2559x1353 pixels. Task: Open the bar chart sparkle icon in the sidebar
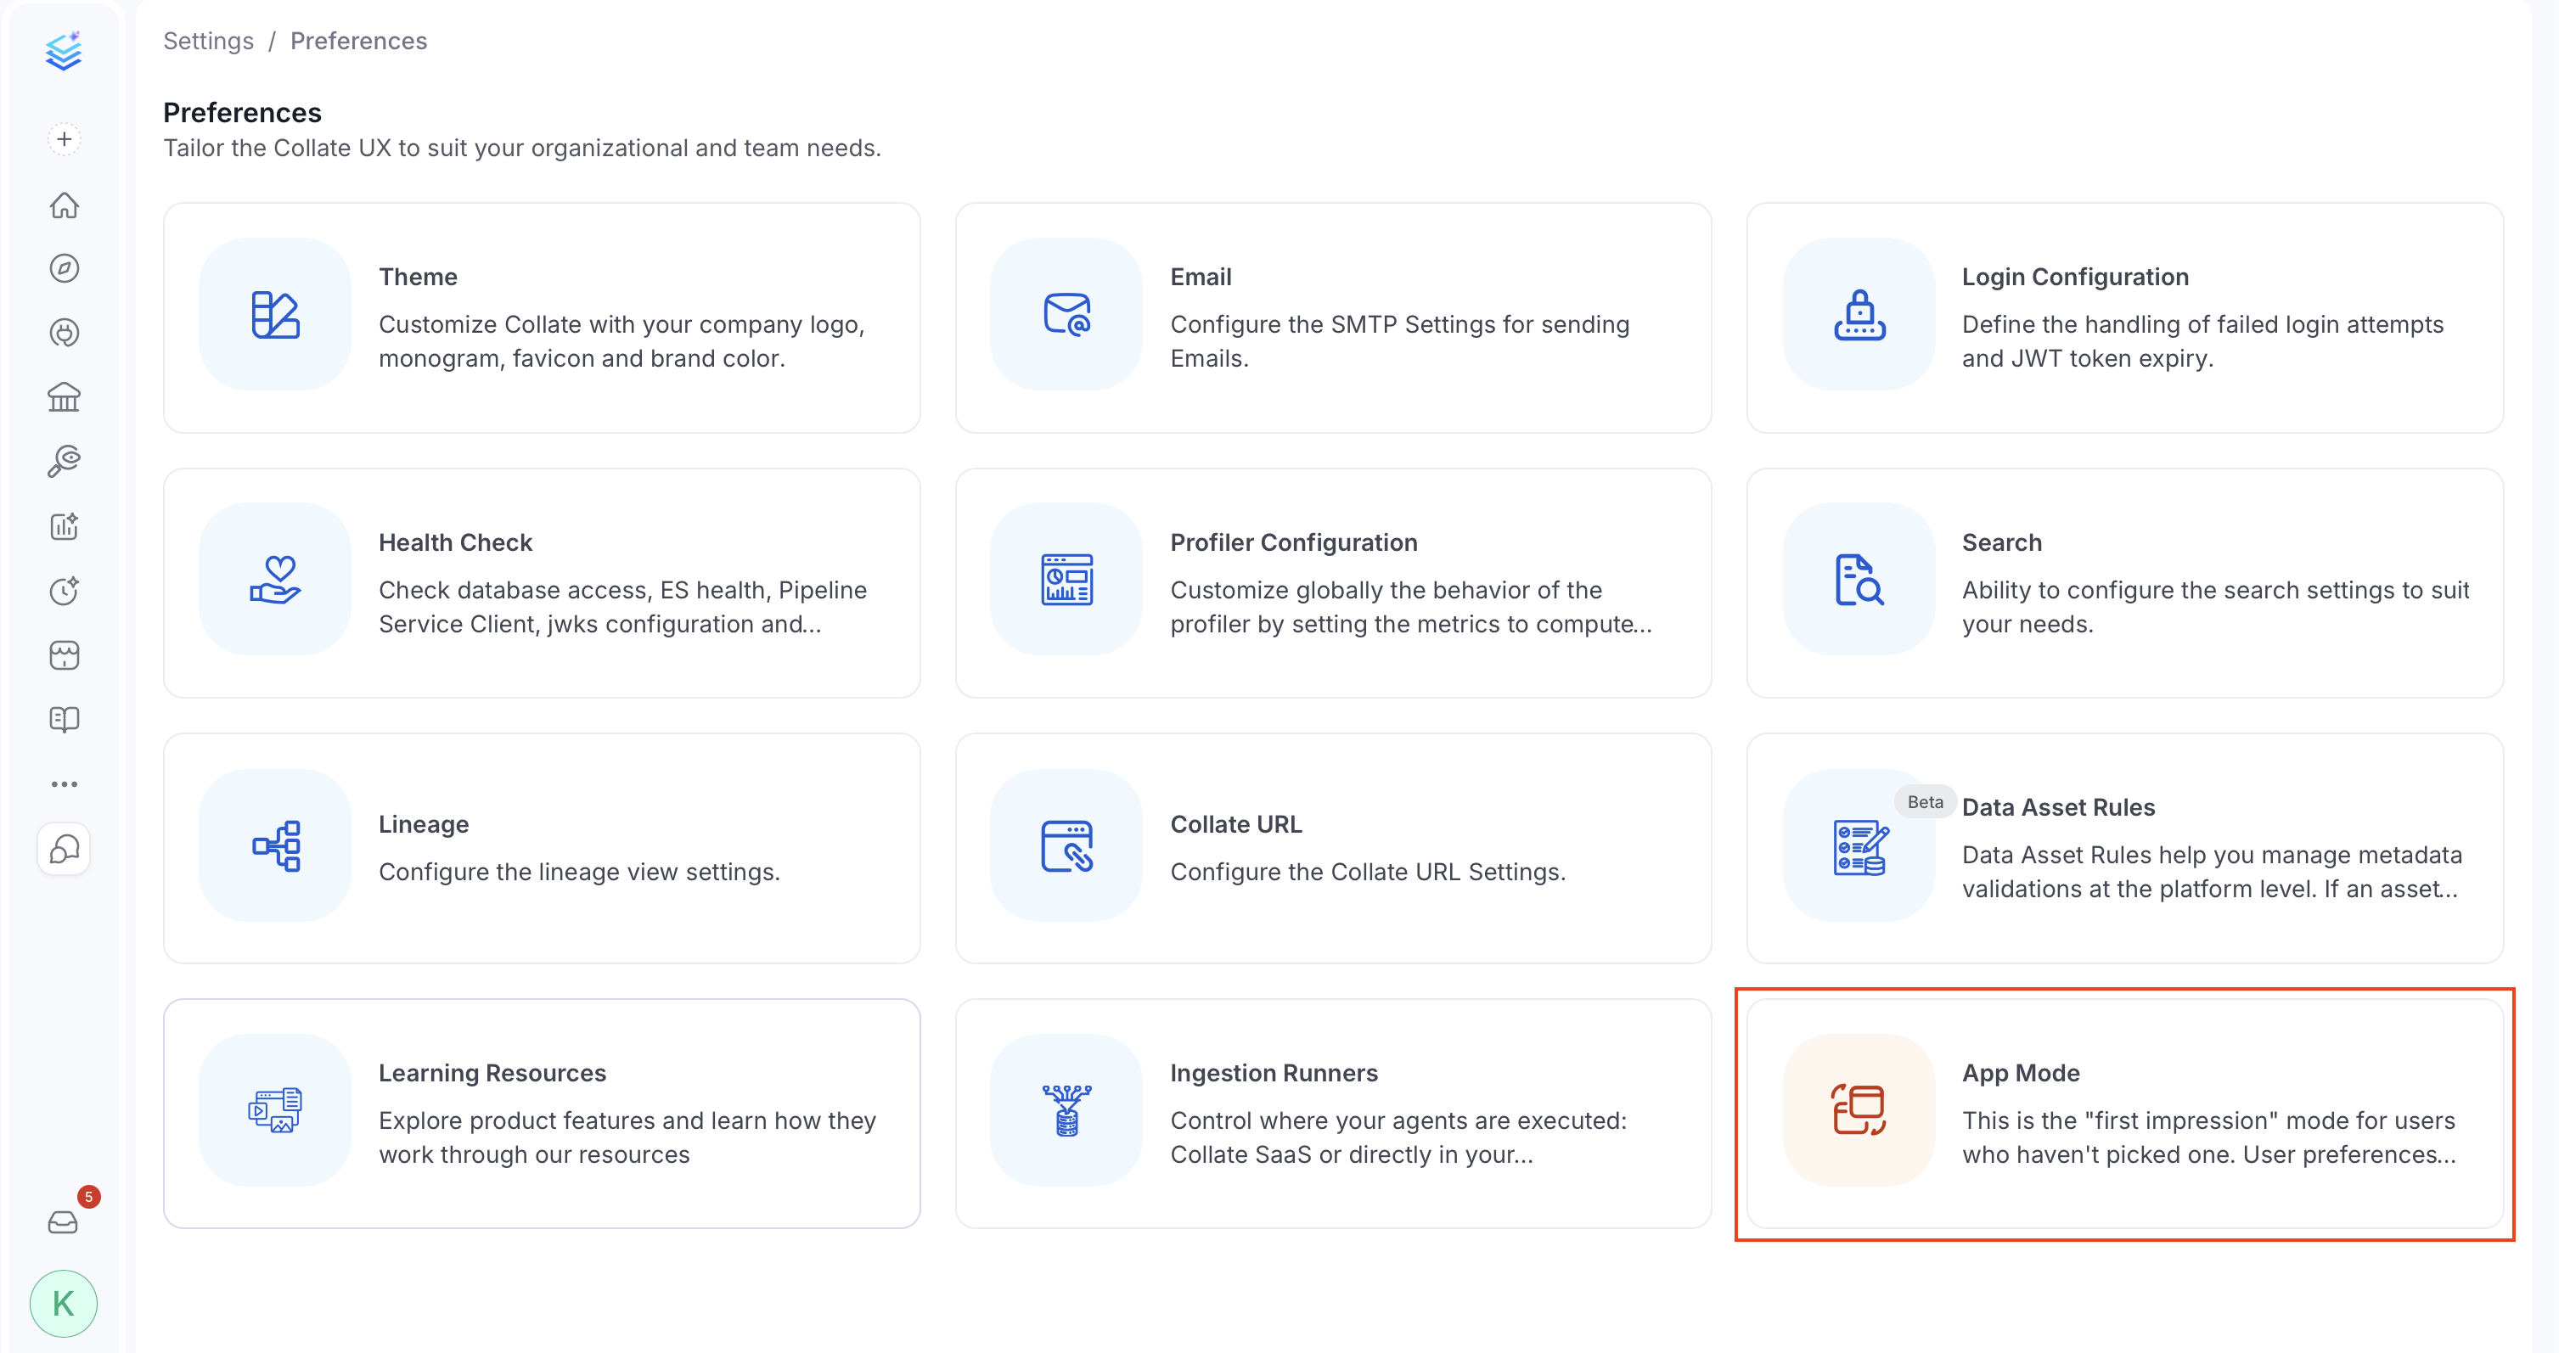[65, 525]
